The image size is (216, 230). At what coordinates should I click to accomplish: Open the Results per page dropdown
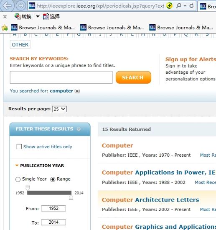[59, 109]
